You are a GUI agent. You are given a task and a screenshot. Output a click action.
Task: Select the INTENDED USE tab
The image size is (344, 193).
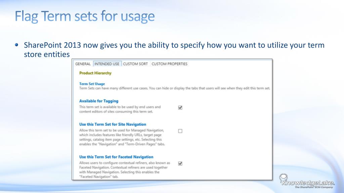click(107, 64)
